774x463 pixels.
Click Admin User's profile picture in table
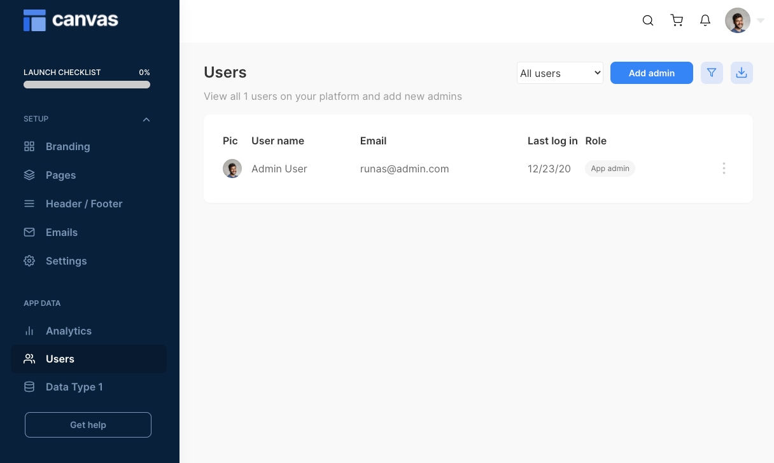pyautogui.click(x=232, y=169)
